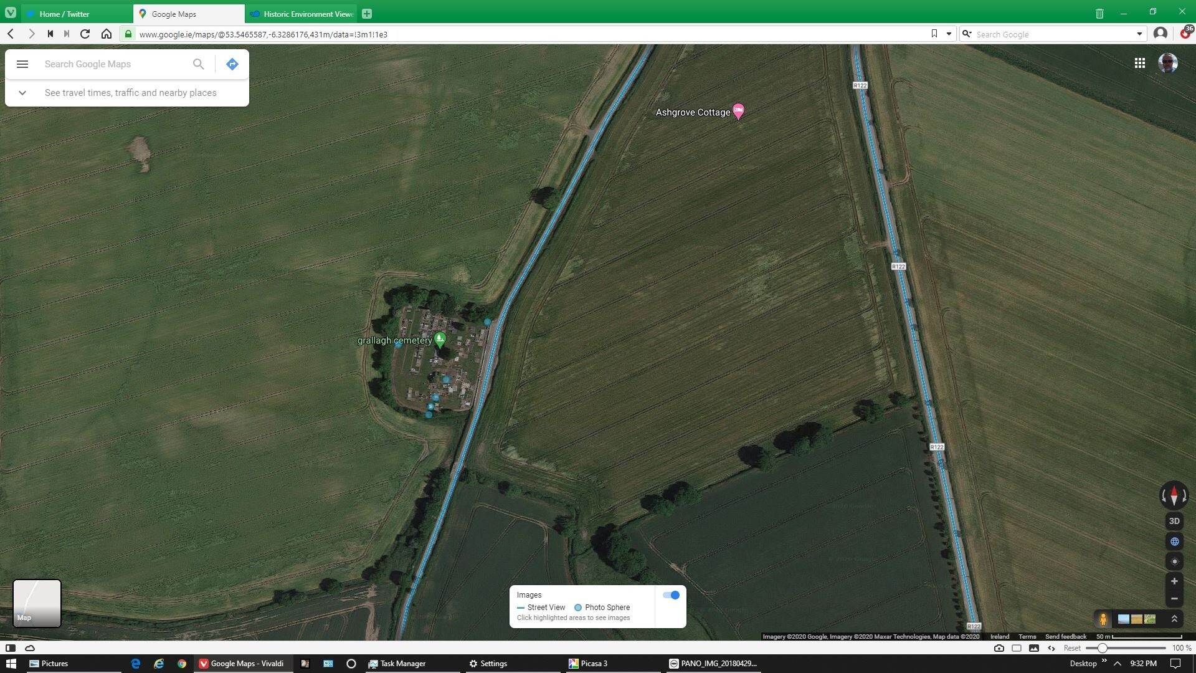
Task: Go back in browser history
Action: (x=11, y=34)
